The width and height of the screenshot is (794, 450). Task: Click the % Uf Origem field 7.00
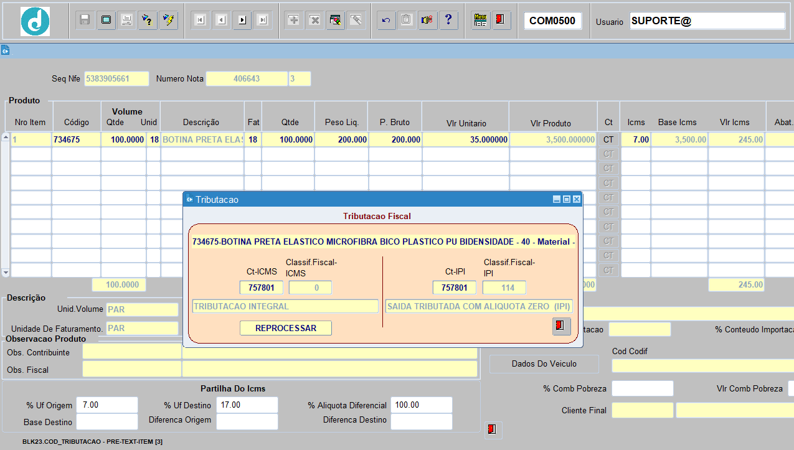pos(107,405)
